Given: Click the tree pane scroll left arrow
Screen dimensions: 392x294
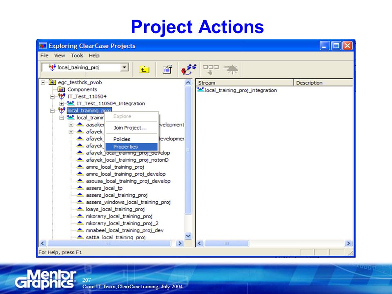Looking at the screenshot, I should [x=43, y=243].
